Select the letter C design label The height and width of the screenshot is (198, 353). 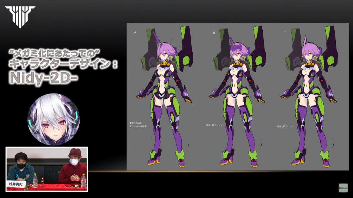pos(284,32)
